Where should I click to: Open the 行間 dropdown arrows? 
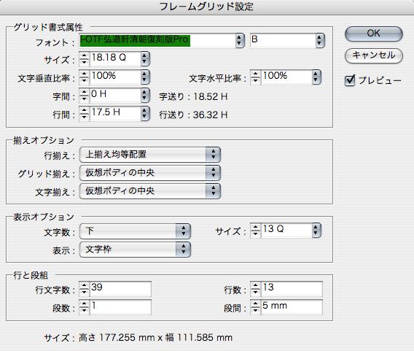pos(145,113)
